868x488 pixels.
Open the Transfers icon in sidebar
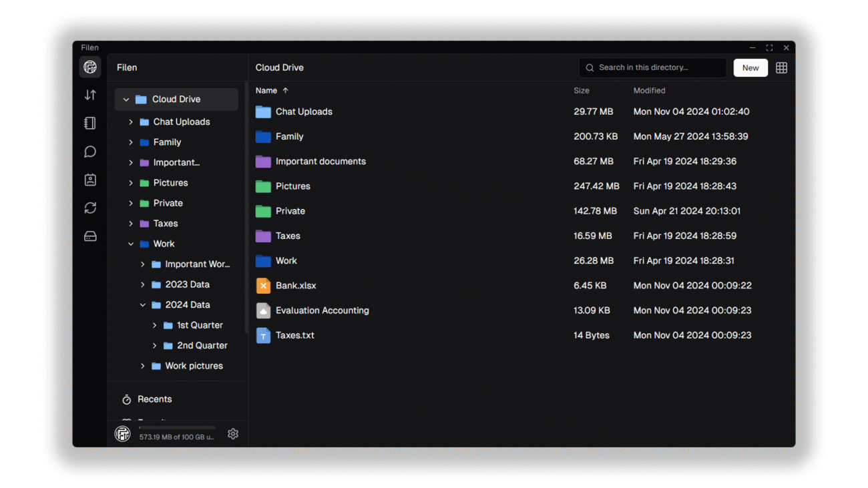click(90, 95)
